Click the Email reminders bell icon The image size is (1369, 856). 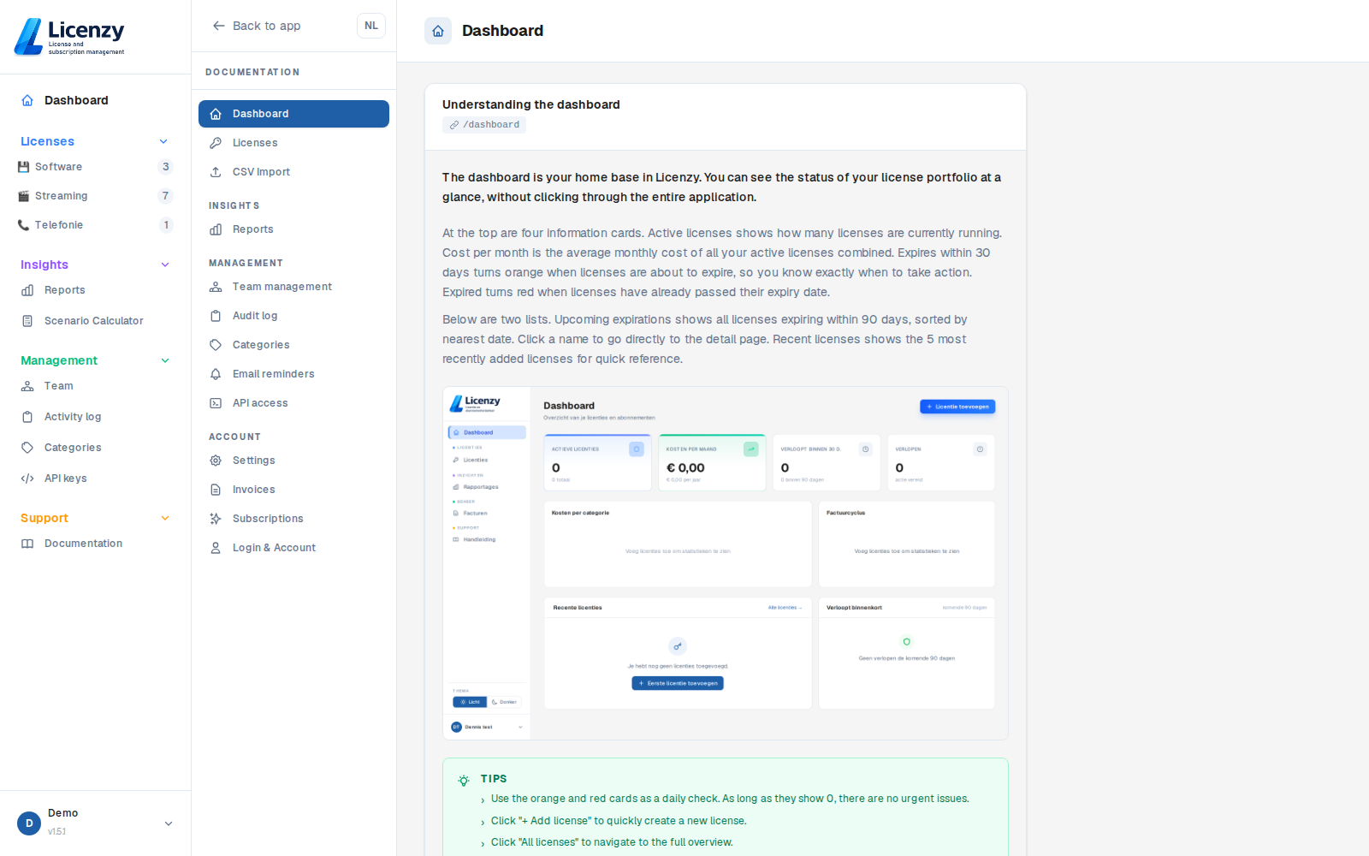click(x=216, y=374)
